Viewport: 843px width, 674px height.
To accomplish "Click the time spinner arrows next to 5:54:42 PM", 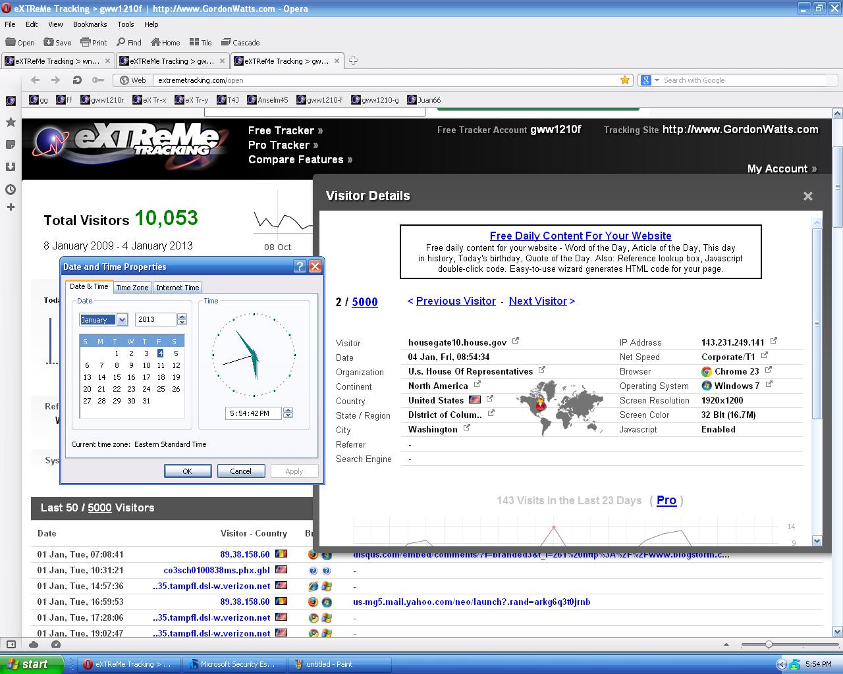I will click(288, 413).
